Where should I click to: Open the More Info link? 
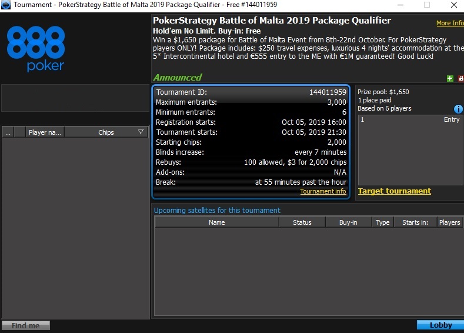pos(450,23)
